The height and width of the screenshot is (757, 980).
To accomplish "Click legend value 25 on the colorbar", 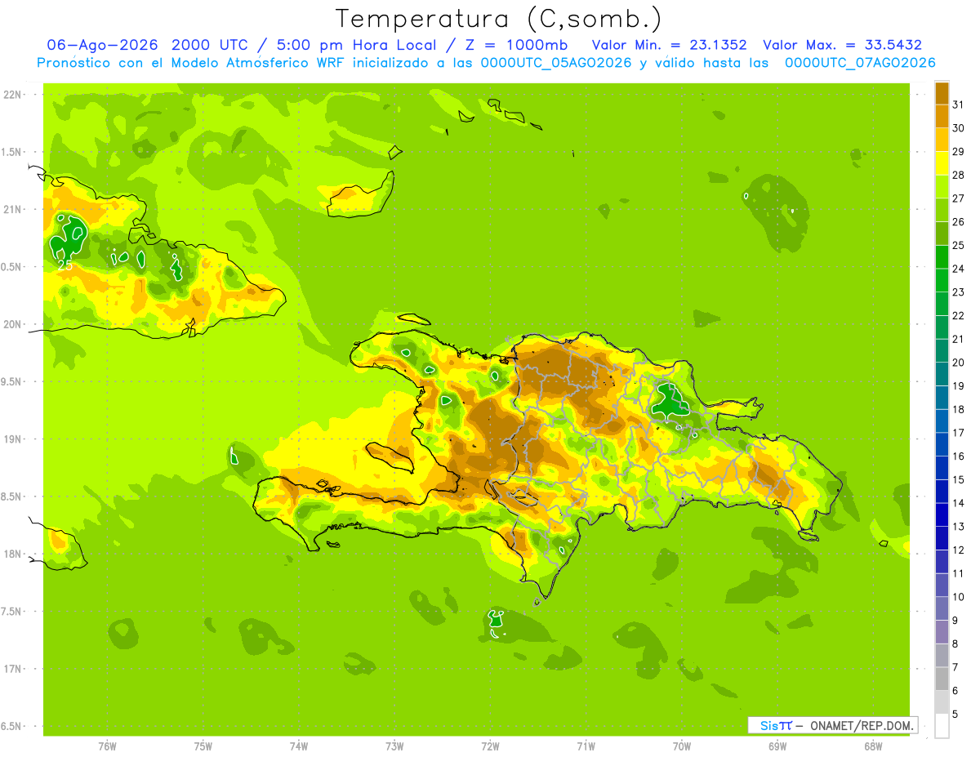I will click(x=959, y=245).
